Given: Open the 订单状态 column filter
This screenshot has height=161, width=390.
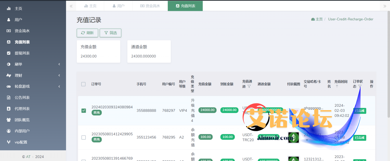Looking at the screenshot, I should pos(360,86).
